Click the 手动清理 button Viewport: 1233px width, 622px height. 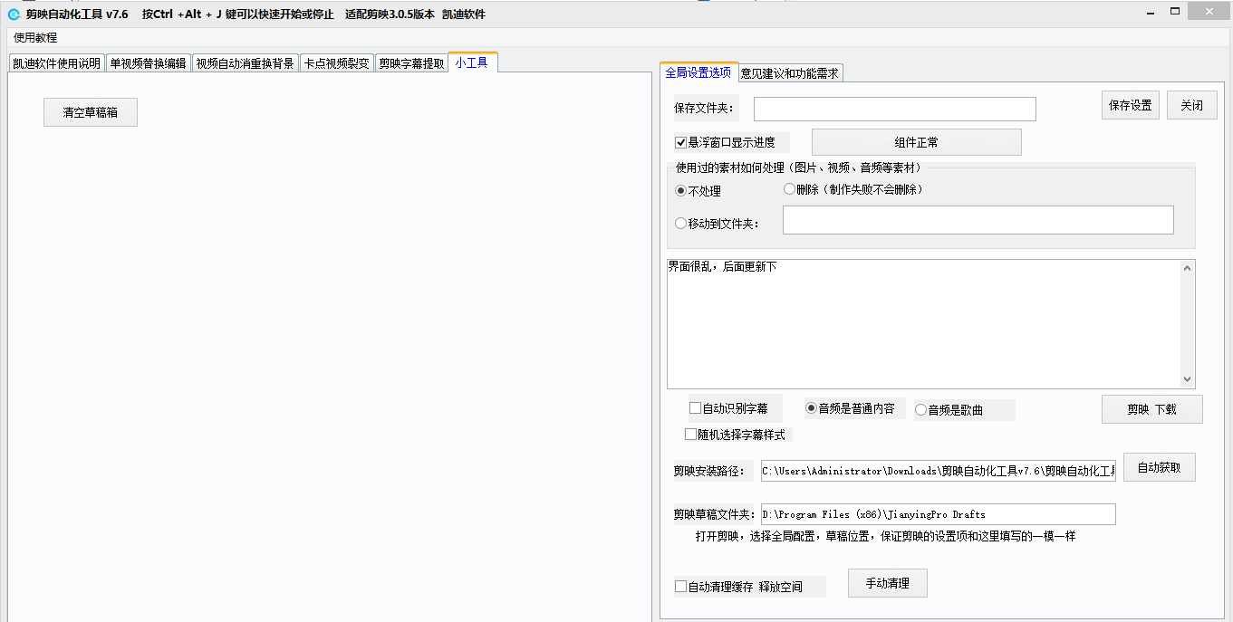[x=887, y=584]
